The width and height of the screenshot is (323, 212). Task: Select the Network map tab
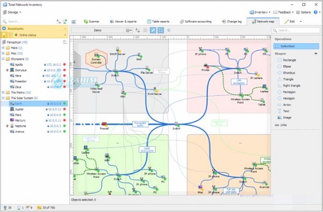pos(263,22)
